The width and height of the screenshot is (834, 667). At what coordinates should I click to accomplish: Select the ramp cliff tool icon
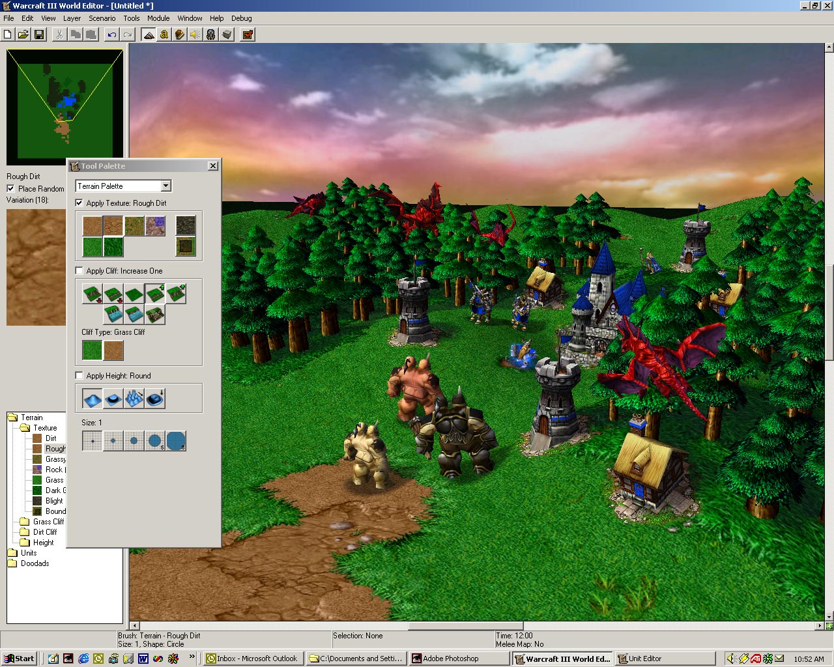coord(155,315)
